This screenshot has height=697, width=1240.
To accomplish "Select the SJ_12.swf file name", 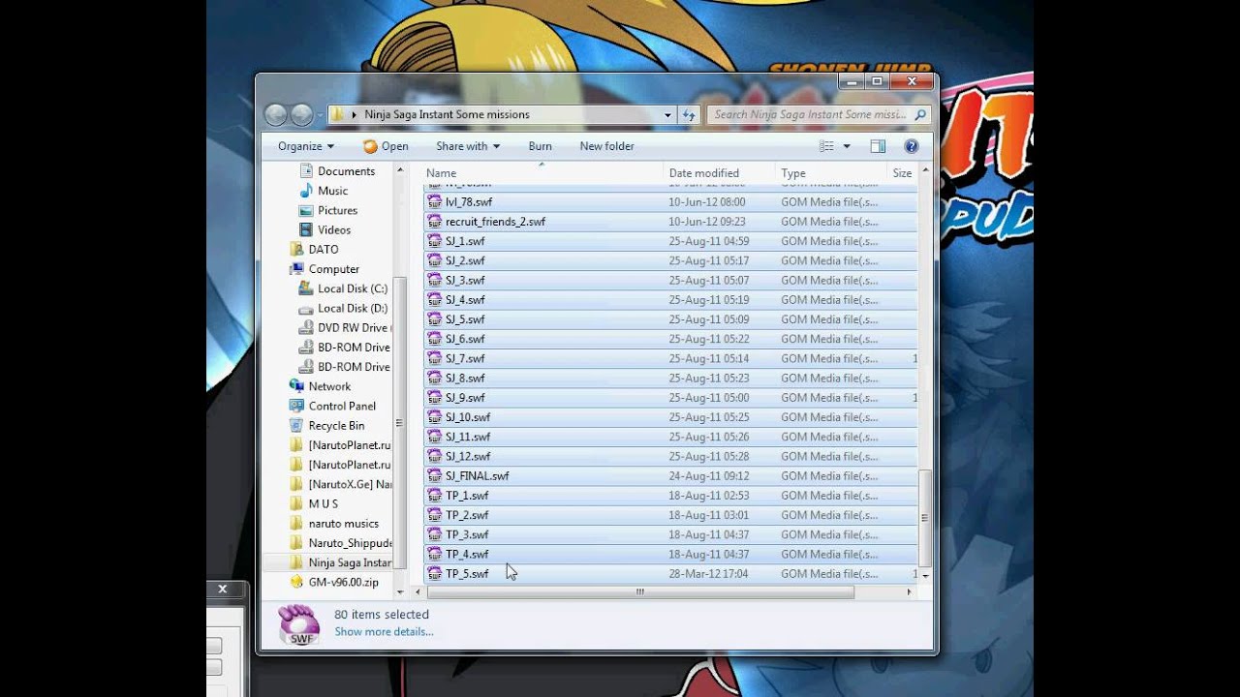I will (x=468, y=457).
